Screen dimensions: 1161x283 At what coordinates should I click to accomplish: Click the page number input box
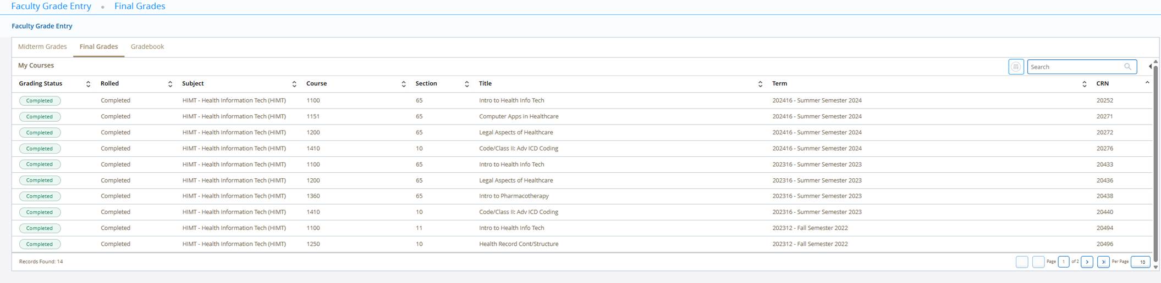pyautogui.click(x=1064, y=262)
